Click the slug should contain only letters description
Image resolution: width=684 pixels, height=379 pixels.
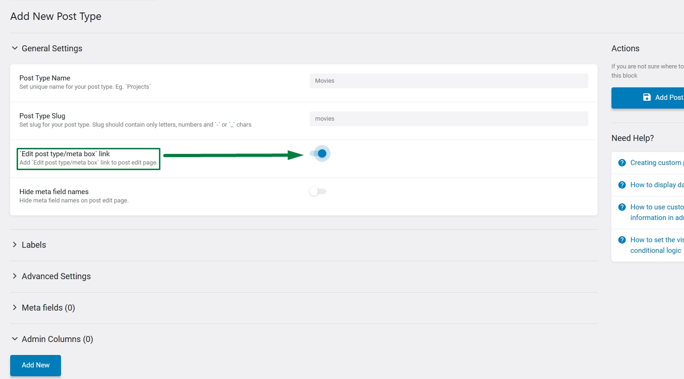point(135,125)
